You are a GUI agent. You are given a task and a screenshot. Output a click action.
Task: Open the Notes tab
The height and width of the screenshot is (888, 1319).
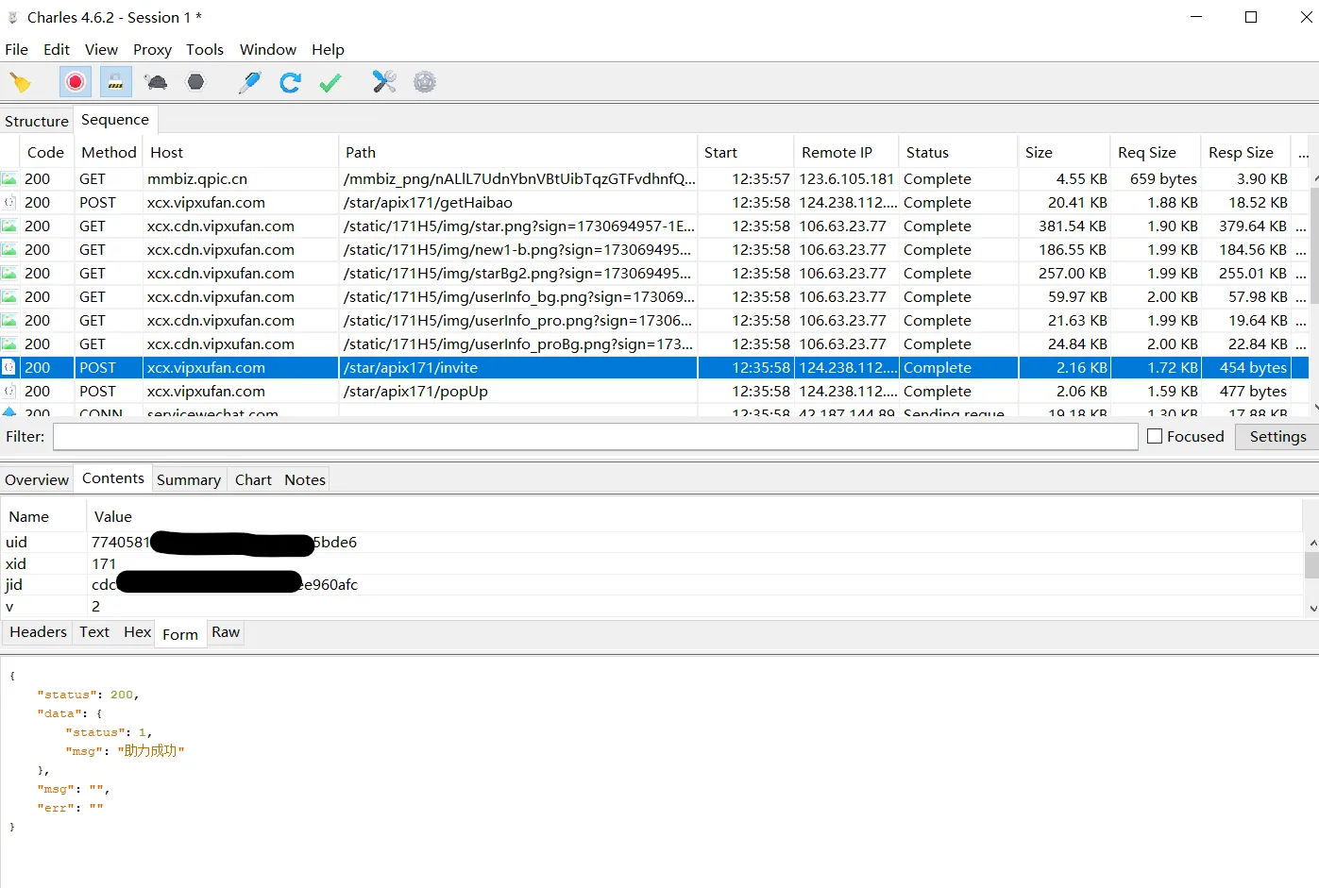[x=305, y=479]
